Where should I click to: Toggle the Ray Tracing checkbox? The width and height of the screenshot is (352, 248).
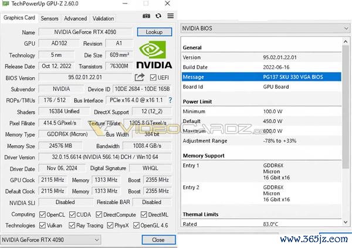click(72, 225)
